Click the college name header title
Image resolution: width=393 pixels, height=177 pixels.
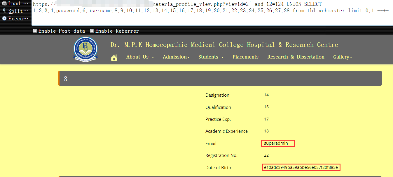224,45
